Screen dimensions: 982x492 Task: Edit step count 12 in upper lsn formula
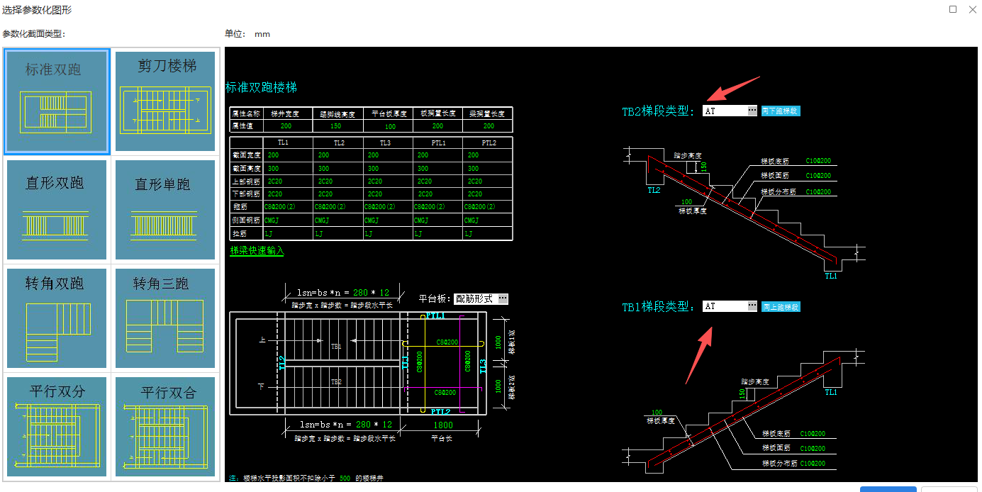pos(386,293)
